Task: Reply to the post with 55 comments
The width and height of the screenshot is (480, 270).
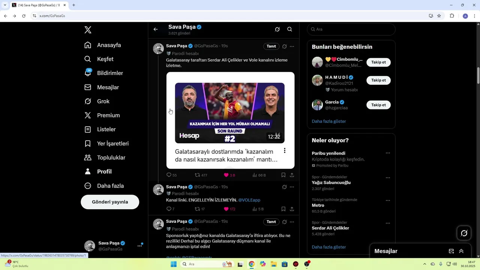Action: pos(171,175)
